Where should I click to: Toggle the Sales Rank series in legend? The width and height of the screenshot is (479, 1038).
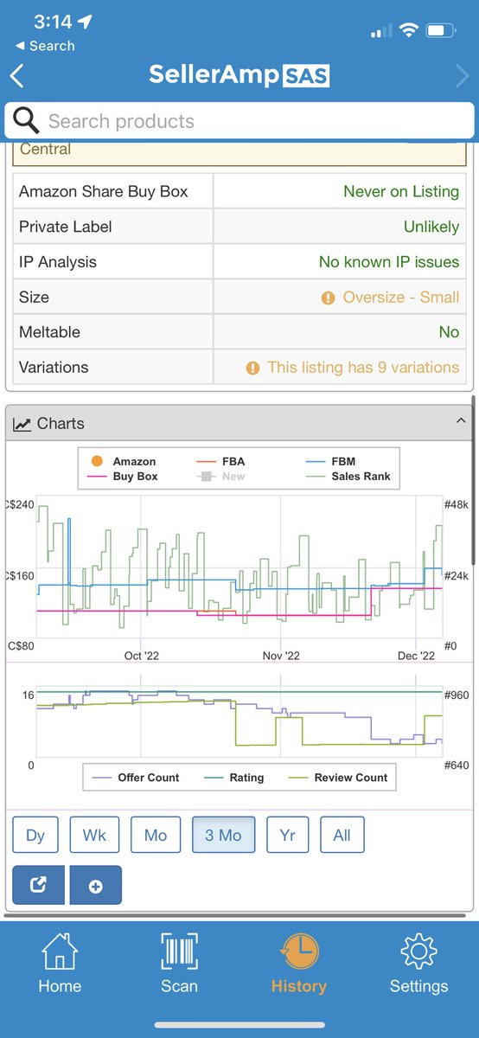348,476
